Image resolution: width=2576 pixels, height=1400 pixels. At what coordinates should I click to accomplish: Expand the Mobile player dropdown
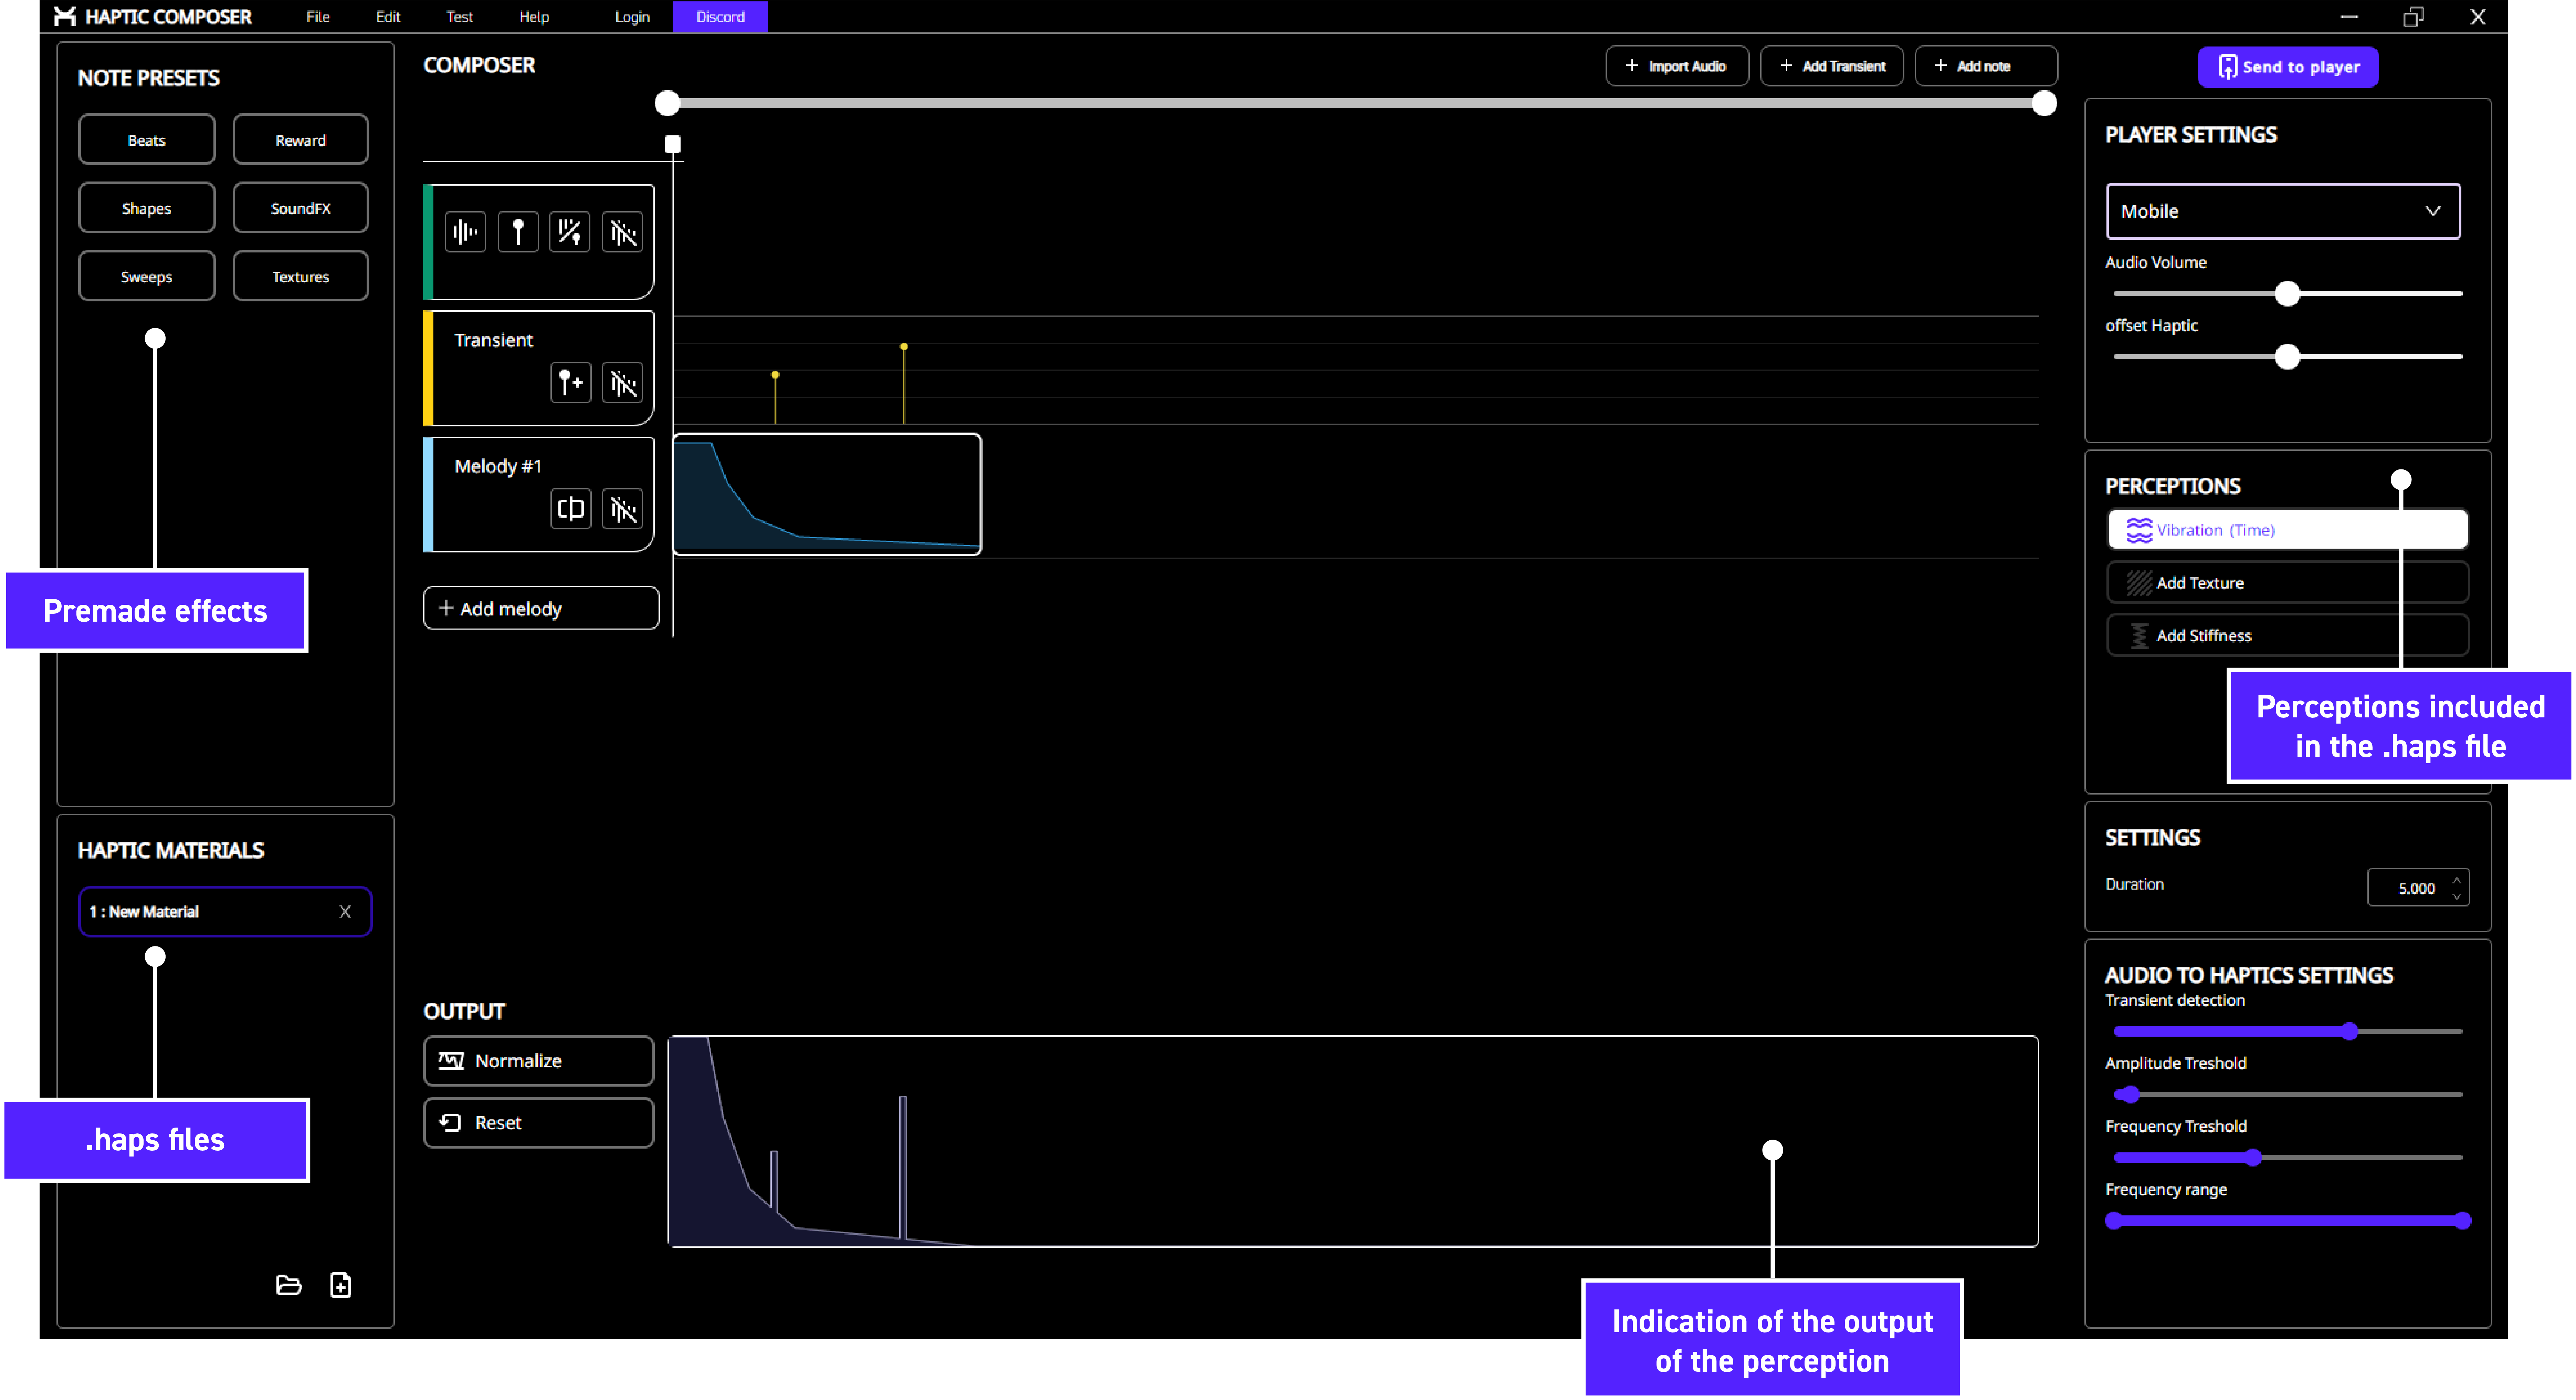tap(2283, 211)
